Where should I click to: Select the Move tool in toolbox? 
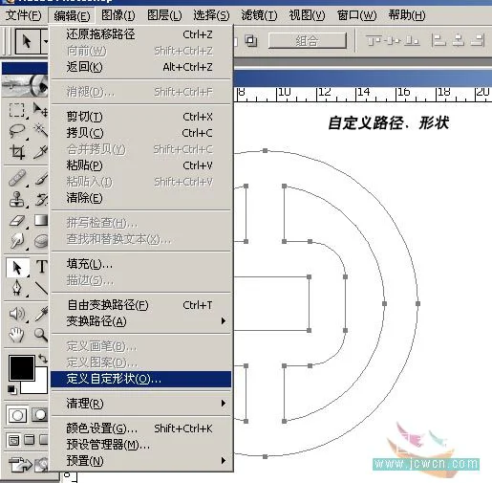40,110
